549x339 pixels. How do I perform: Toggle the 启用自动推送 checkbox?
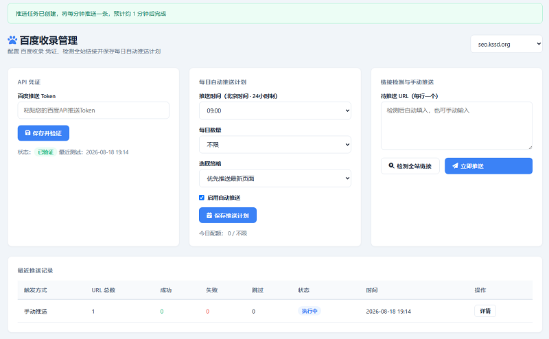coord(202,198)
